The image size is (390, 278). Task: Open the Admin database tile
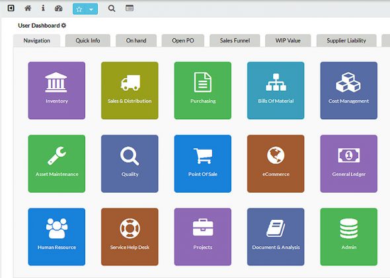(x=349, y=237)
